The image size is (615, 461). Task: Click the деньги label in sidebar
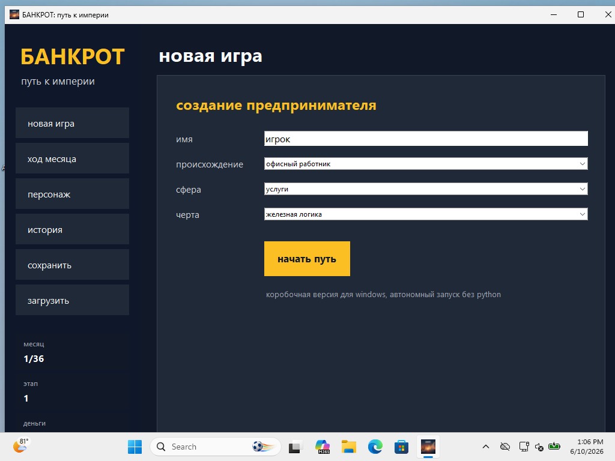[x=34, y=423]
